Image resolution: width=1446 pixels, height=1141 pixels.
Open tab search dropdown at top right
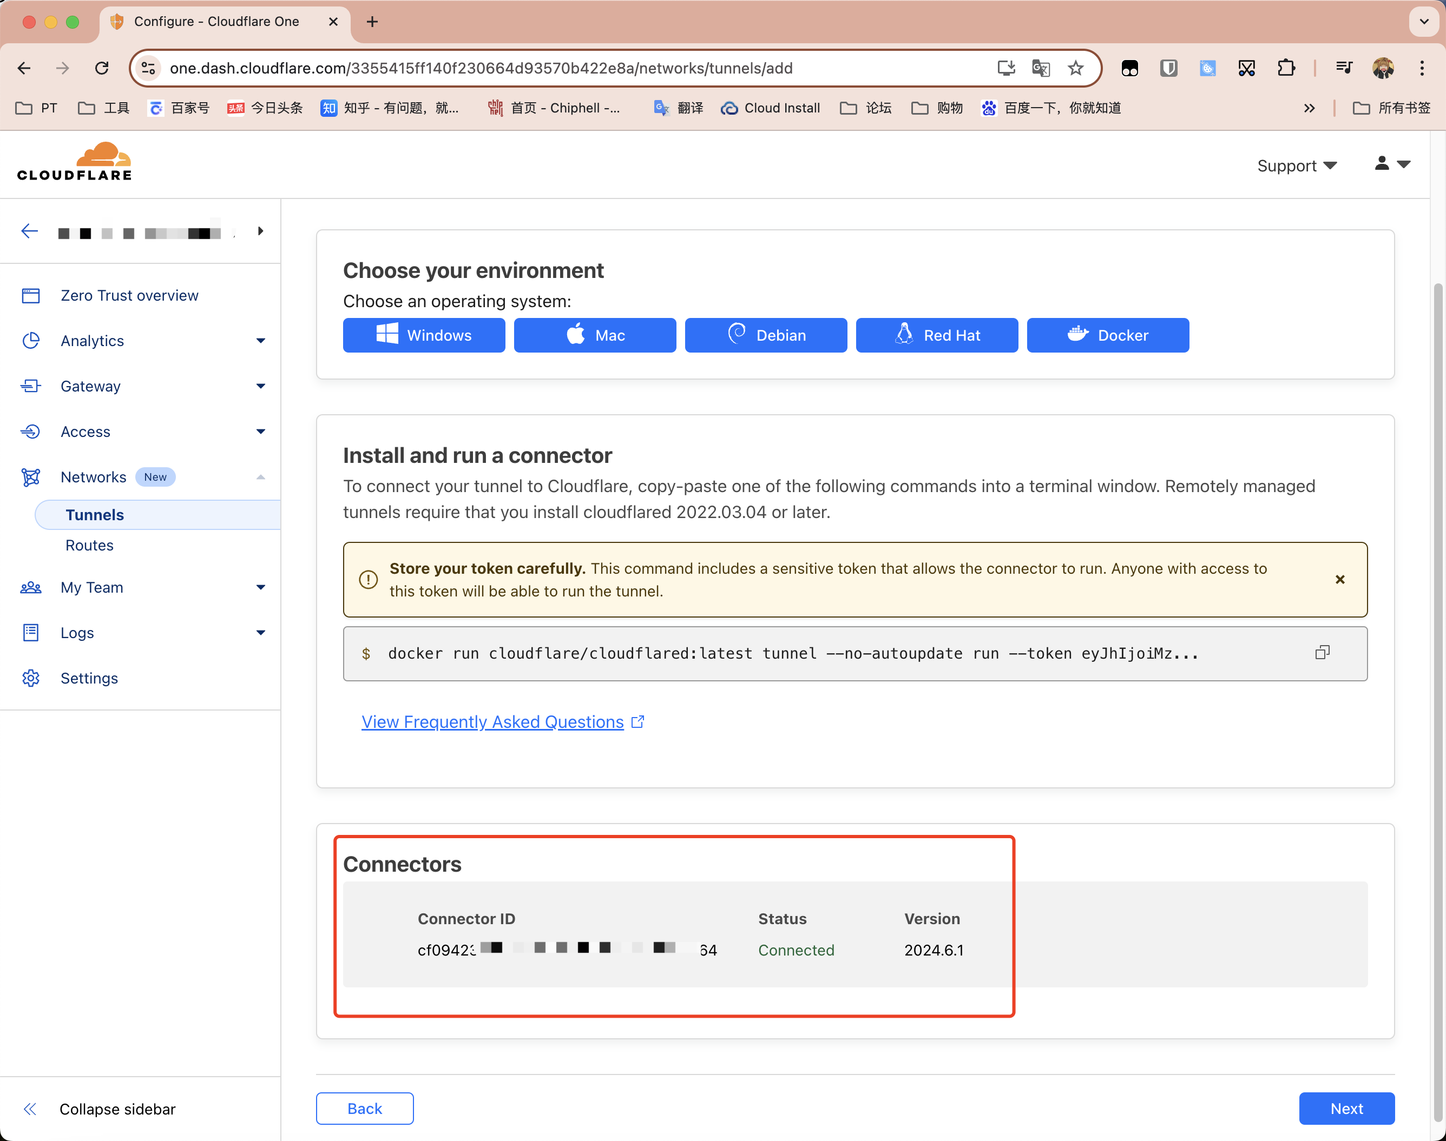click(1424, 22)
